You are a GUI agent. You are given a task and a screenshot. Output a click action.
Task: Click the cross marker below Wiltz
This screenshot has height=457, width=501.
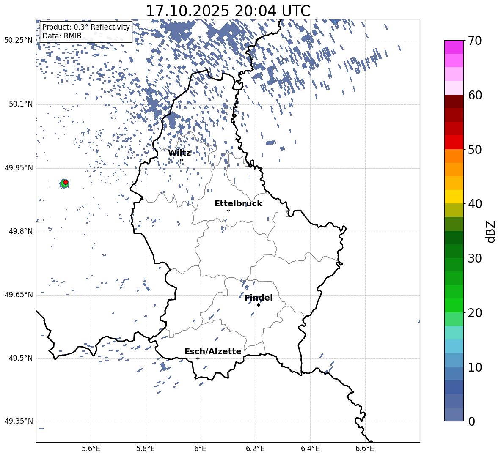pos(182,160)
